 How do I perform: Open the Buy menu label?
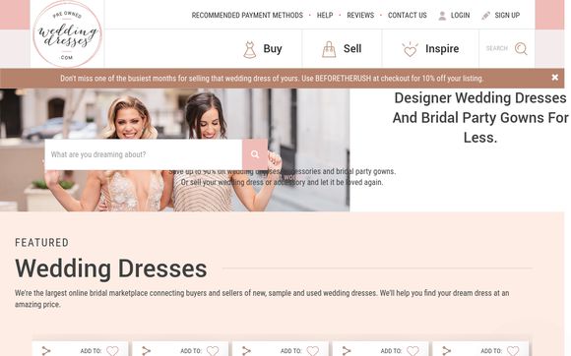(273, 49)
